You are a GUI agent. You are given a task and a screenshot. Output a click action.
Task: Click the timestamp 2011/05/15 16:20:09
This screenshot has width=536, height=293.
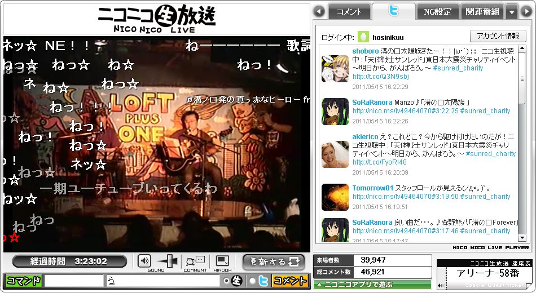tap(380, 173)
